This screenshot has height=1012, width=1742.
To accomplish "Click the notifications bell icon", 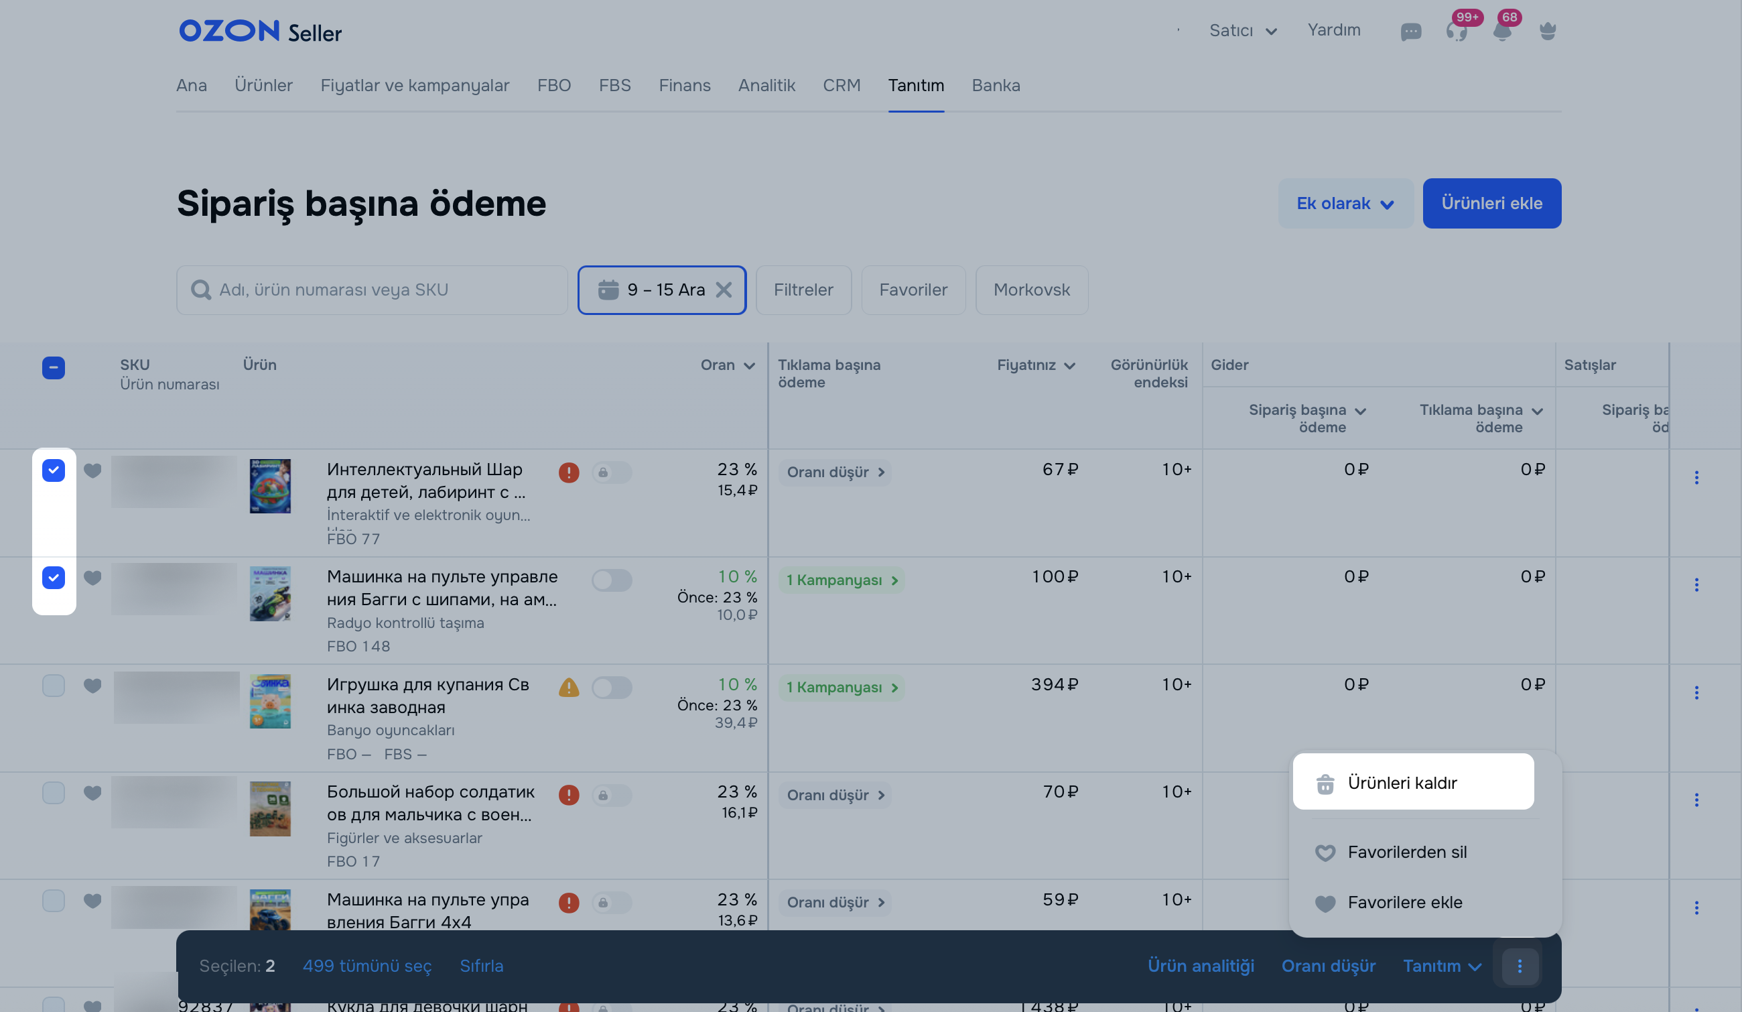I will pos(1501,31).
